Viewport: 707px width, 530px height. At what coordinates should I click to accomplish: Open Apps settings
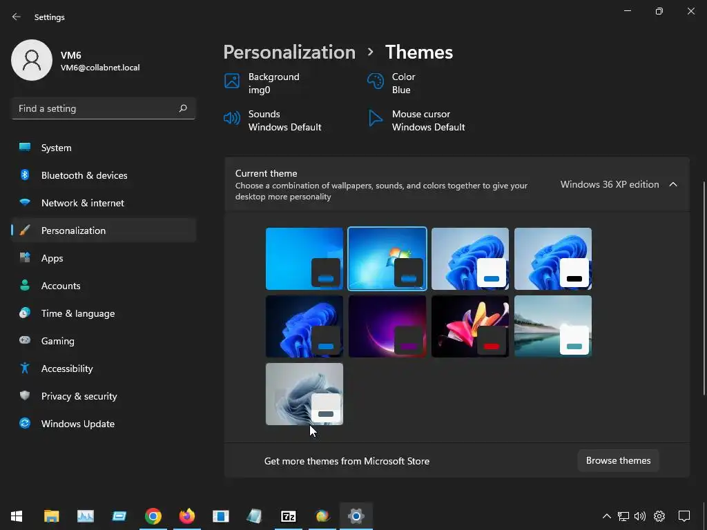click(104, 258)
